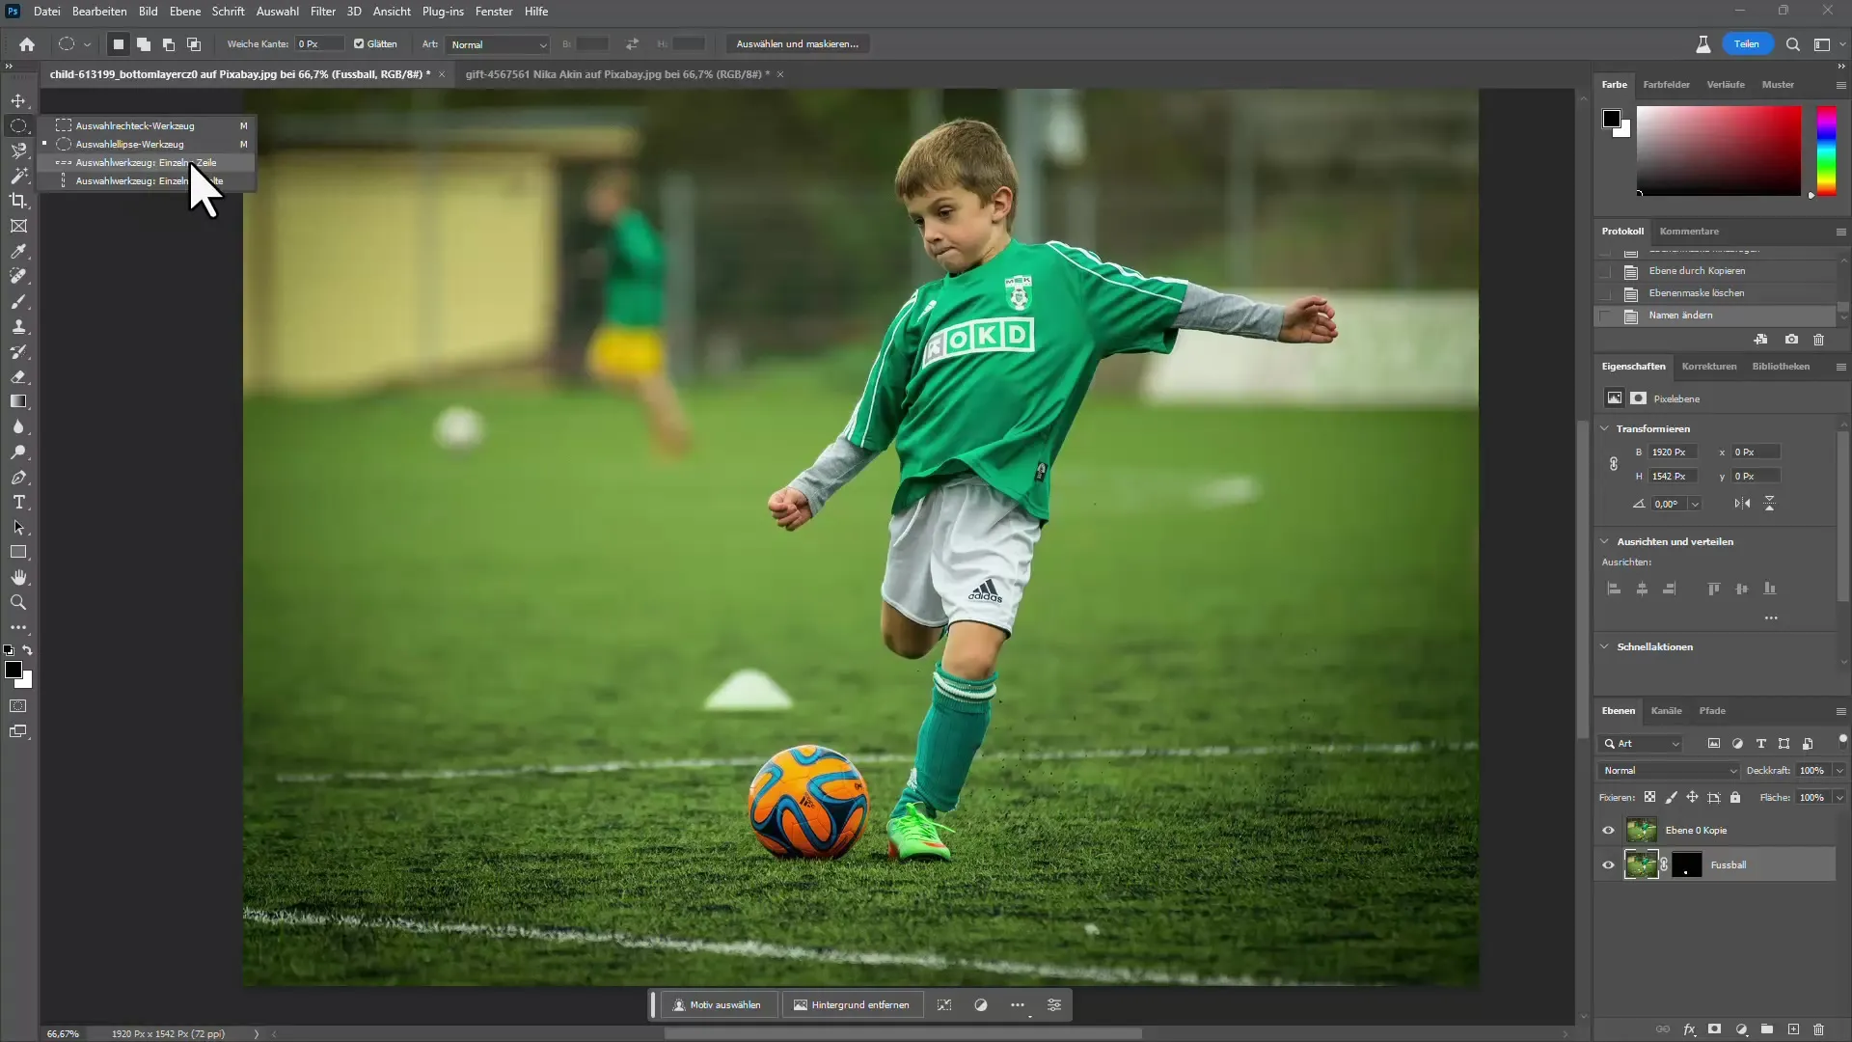Viewport: 1852px width, 1042px height.
Task: Click the Pipette tool icon
Action: pyautogui.click(x=19, y=252)
